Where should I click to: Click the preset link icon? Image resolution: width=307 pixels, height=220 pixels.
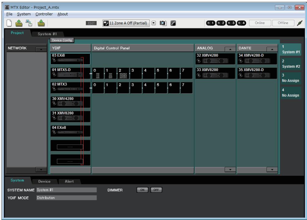coord(173,23)
